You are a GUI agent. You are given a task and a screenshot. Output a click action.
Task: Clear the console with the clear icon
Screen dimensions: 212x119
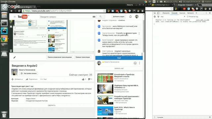pyautogui.click(x=155, y=17)
